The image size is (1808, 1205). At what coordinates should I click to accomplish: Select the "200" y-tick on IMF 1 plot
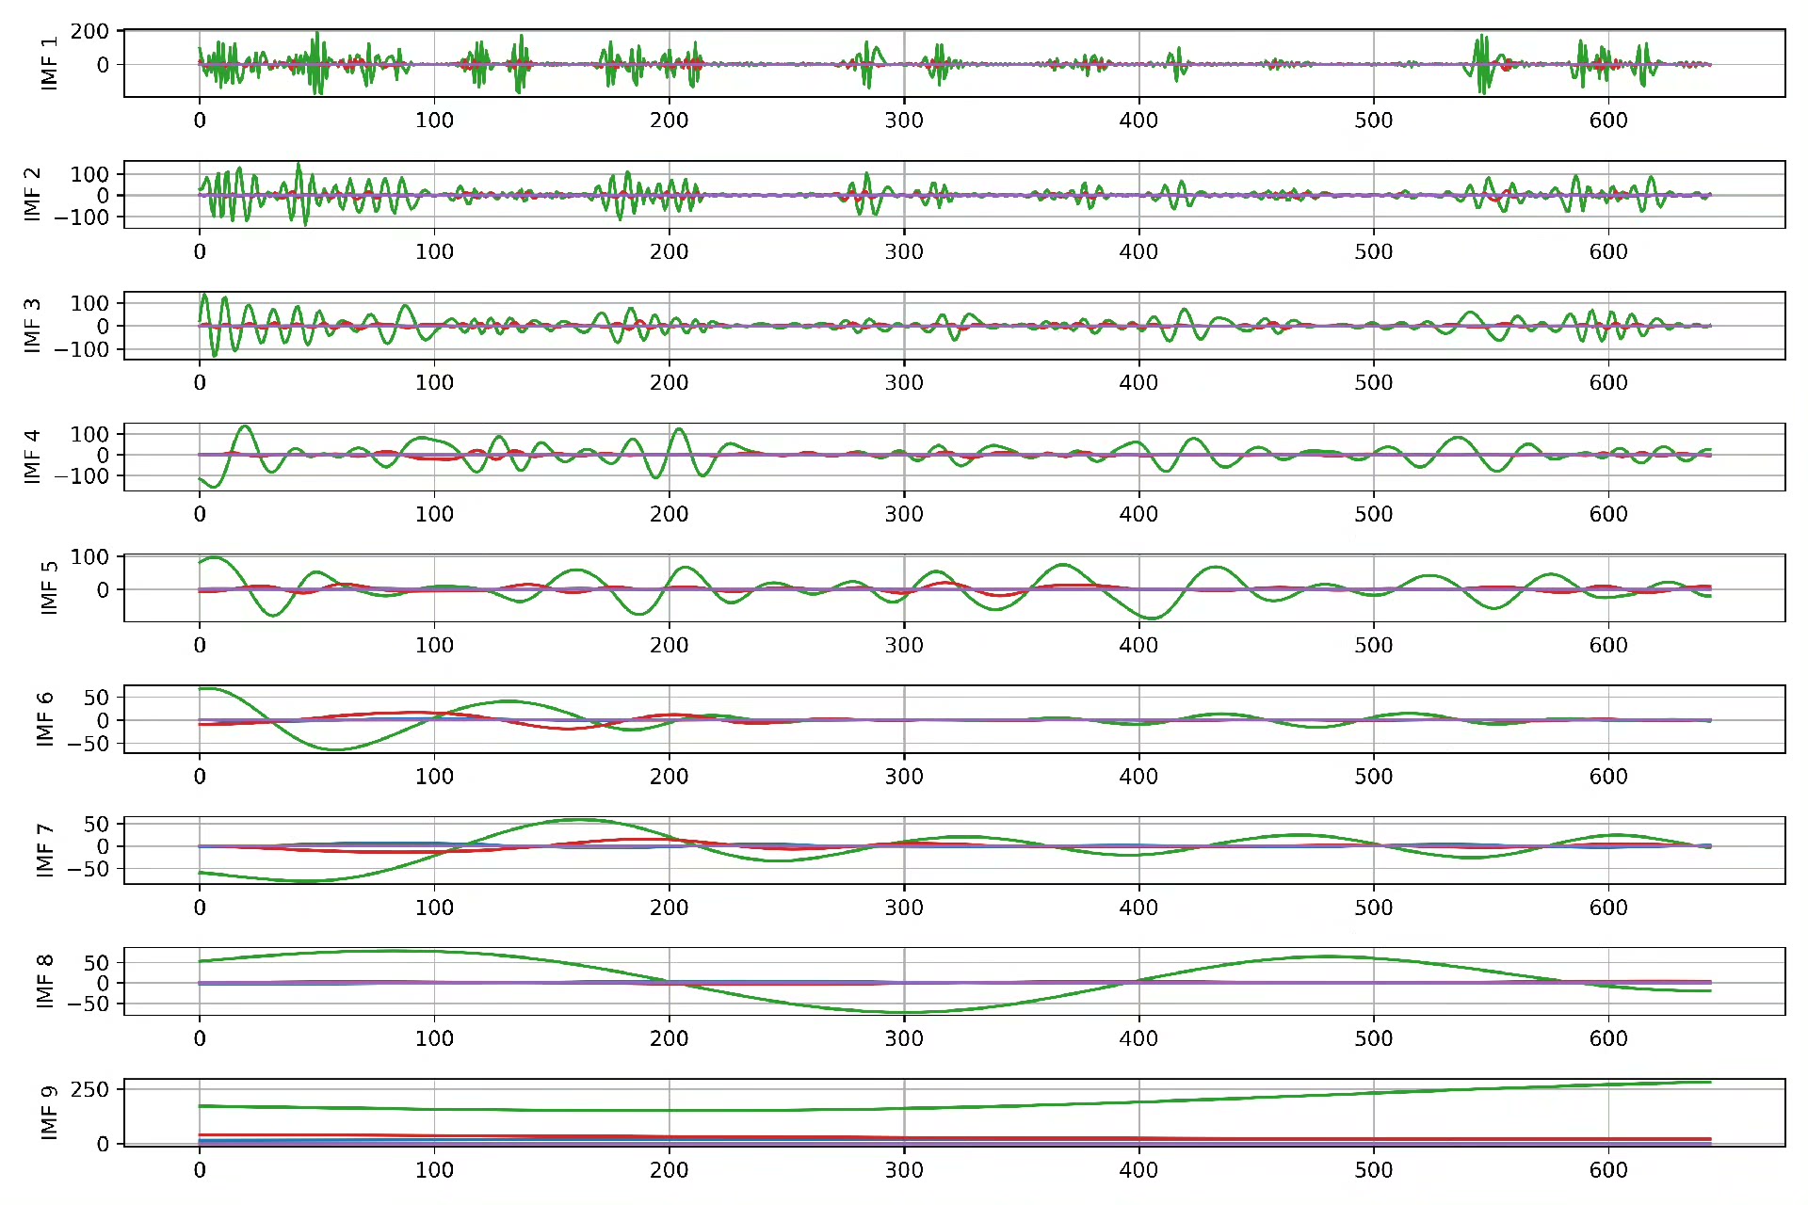[x=89, y=31]
